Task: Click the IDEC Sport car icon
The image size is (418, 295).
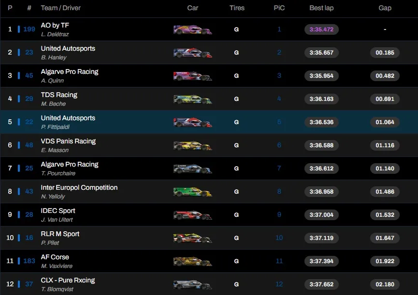Action: pos(192,215)
